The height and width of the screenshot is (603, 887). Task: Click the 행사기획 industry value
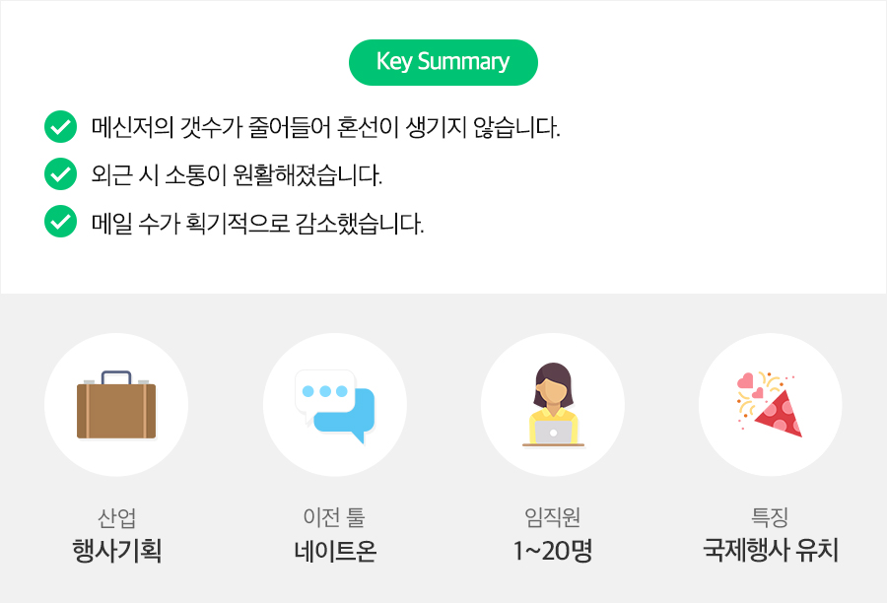[x=116, y=550]
